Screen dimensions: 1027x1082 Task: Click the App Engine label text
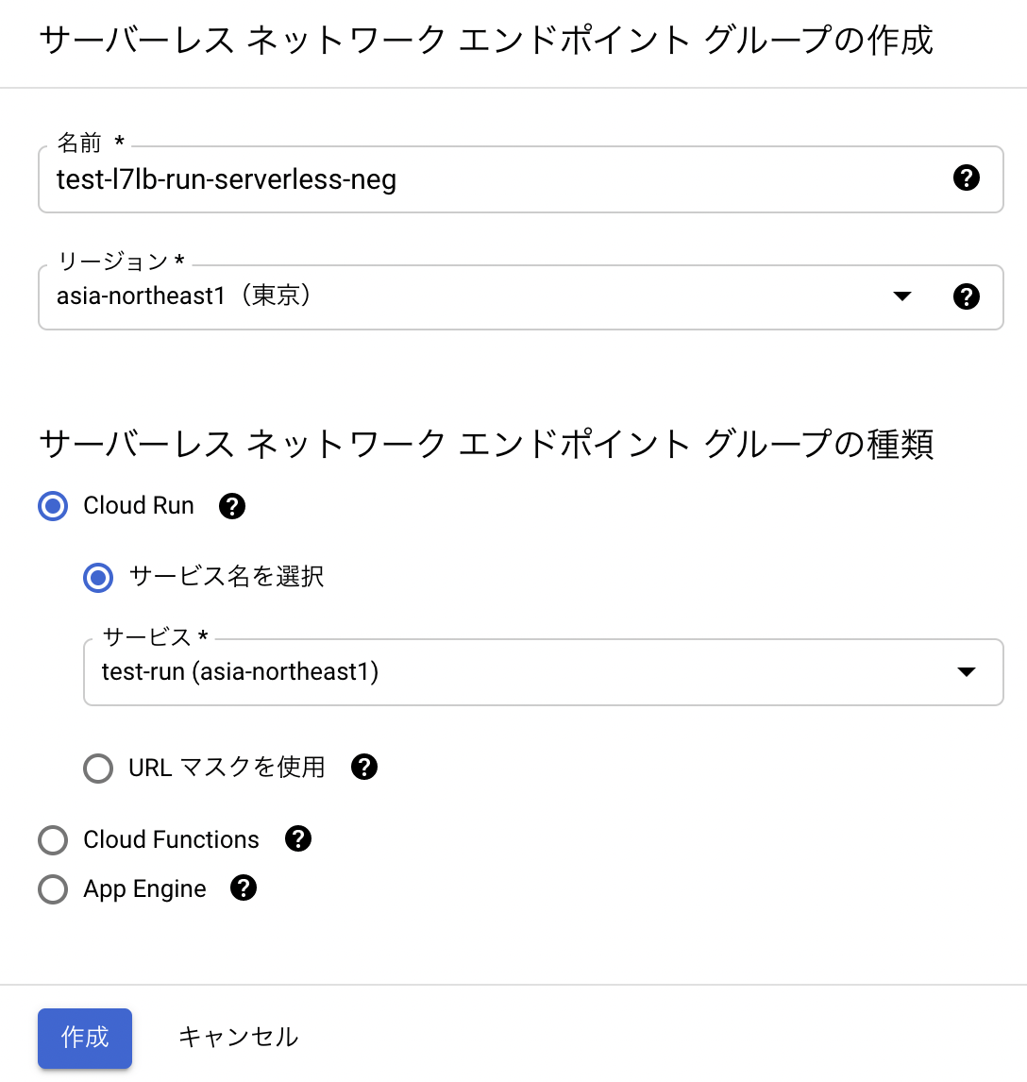(144, 888)
